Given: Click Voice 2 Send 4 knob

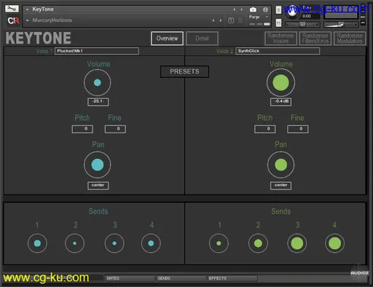Looking at the screenshot, I should pyautogui.click(x=334, y=243).
